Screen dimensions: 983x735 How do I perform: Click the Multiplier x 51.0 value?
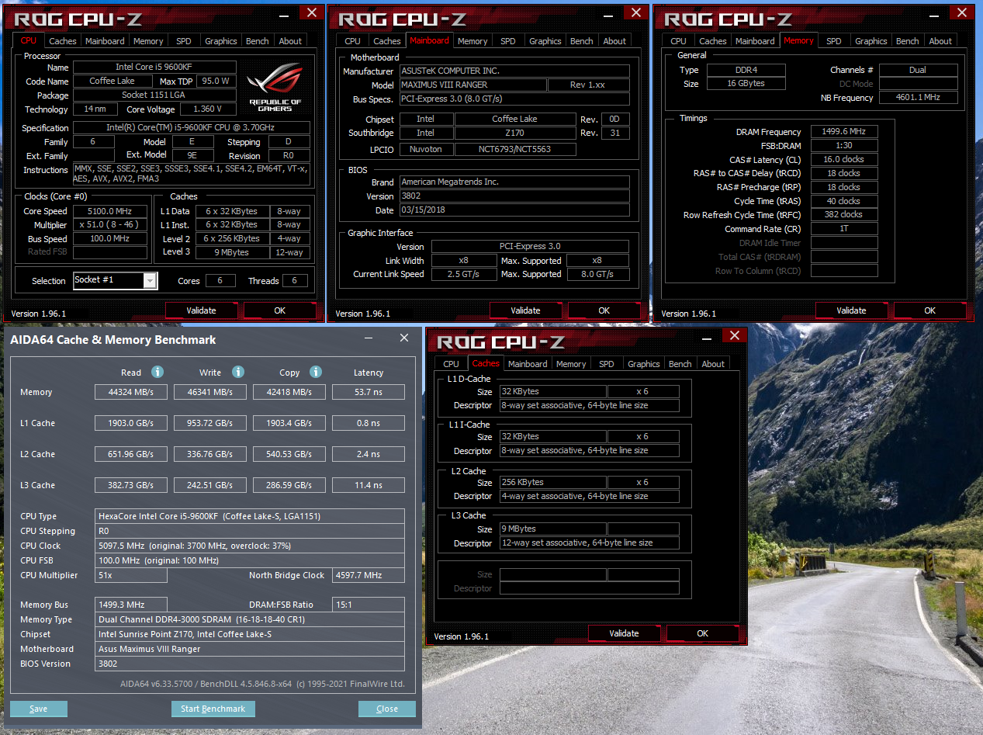coord(109,225)
